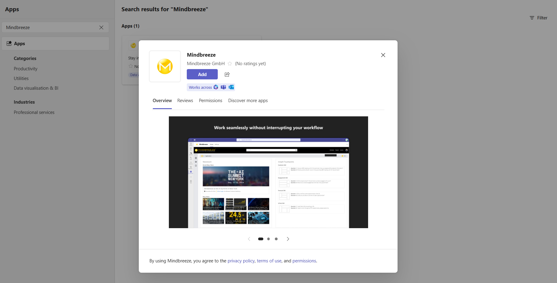Select the second carousel page dot
This screenshot has width=557, height=283.
click(268, 239)
